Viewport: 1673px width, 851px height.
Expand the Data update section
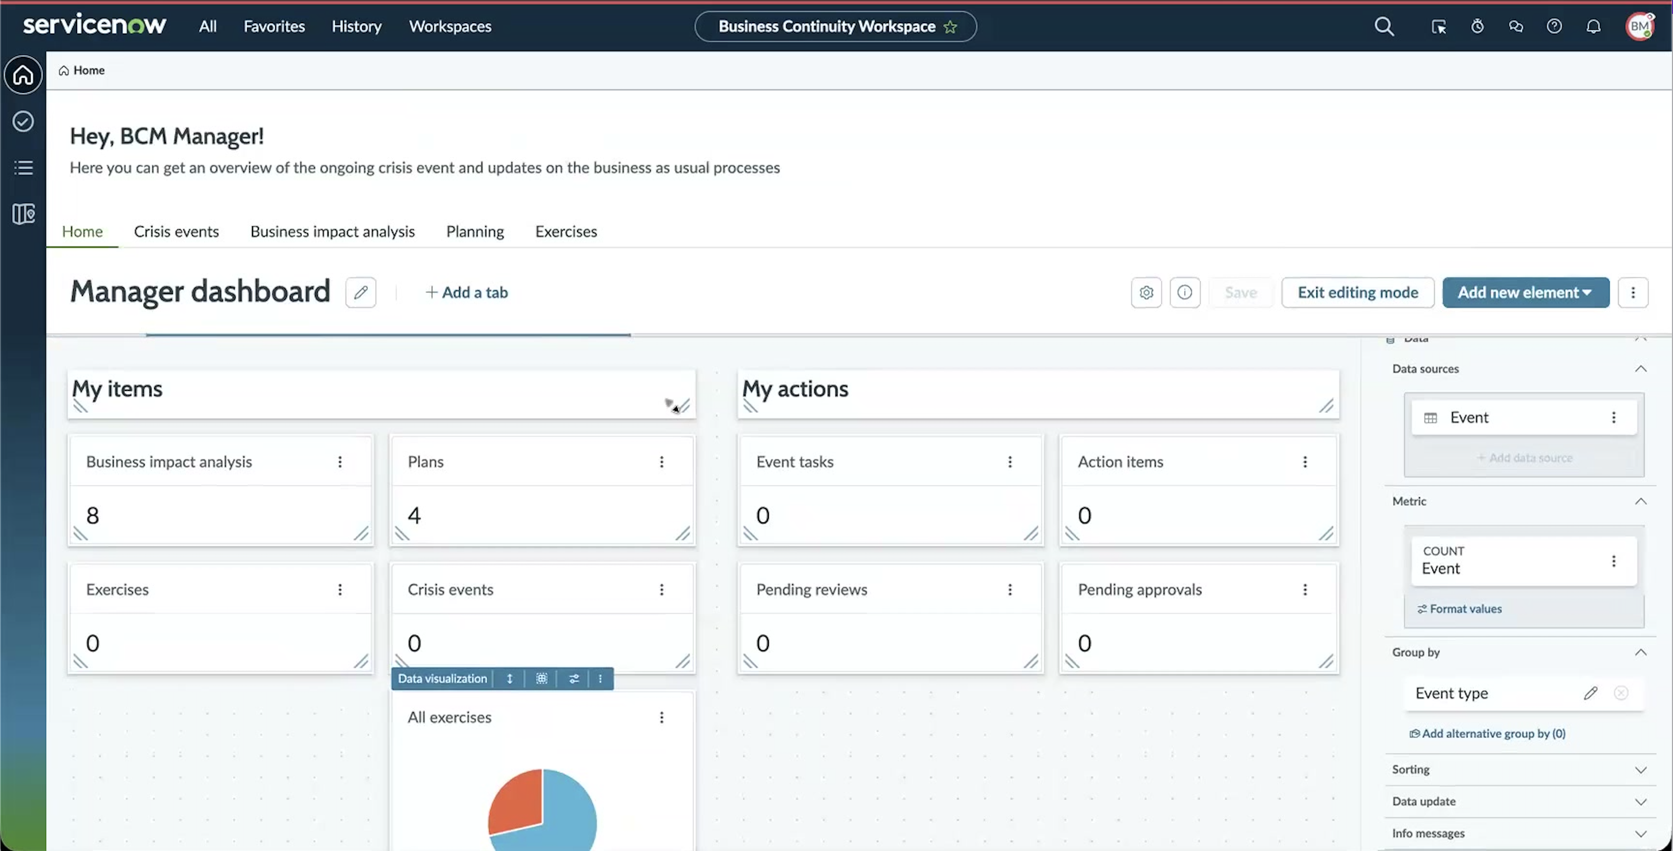(x=1640, y=802)
